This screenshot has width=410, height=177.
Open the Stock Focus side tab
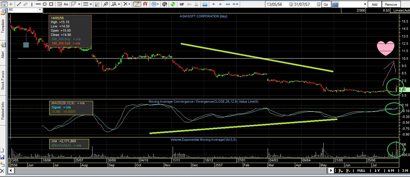tap(3, 80)
